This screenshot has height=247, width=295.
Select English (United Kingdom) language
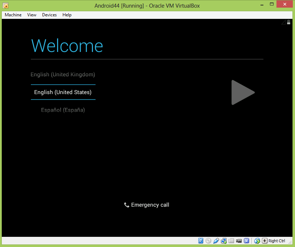point(63,74)
